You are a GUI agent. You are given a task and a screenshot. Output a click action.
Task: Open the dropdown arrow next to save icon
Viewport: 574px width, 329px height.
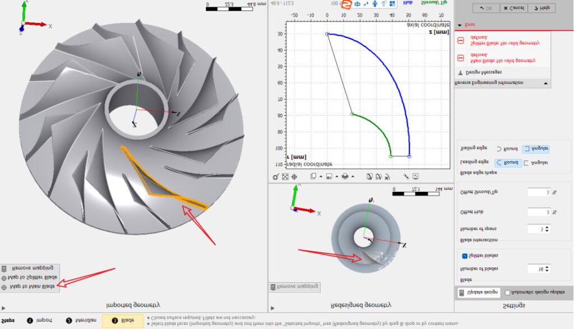pyautogui.click(x=336, y=176)
